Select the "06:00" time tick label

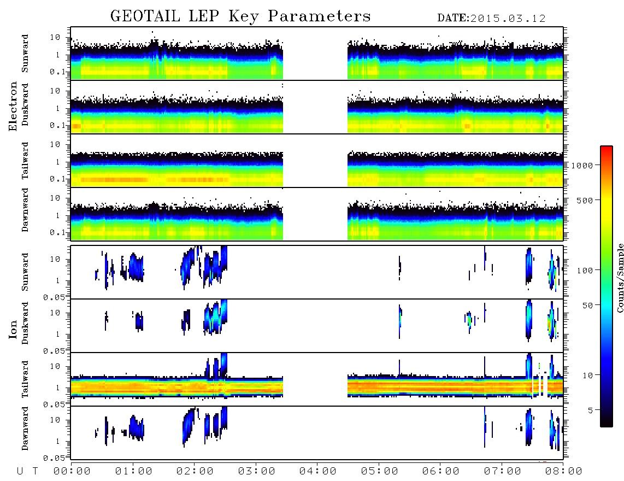[x=441, y=472]
